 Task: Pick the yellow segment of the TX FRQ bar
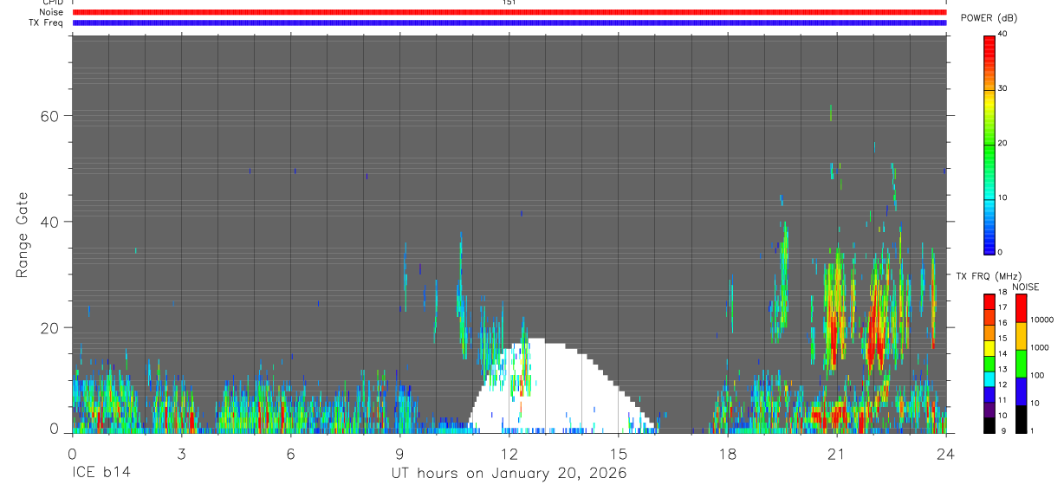[989, 347]
